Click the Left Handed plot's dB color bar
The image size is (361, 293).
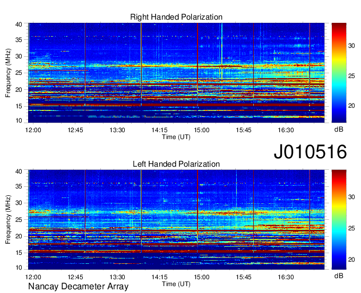(339, 220)
